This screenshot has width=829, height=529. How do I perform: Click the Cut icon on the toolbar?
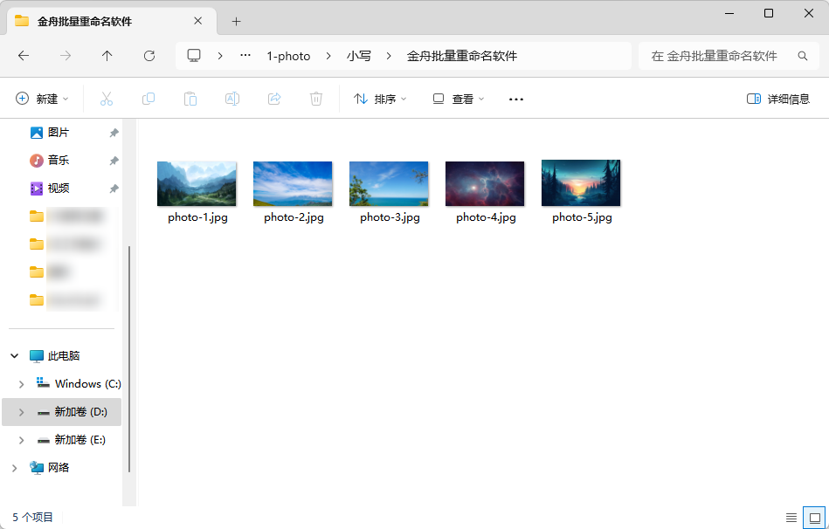click(x=107, y=99)
